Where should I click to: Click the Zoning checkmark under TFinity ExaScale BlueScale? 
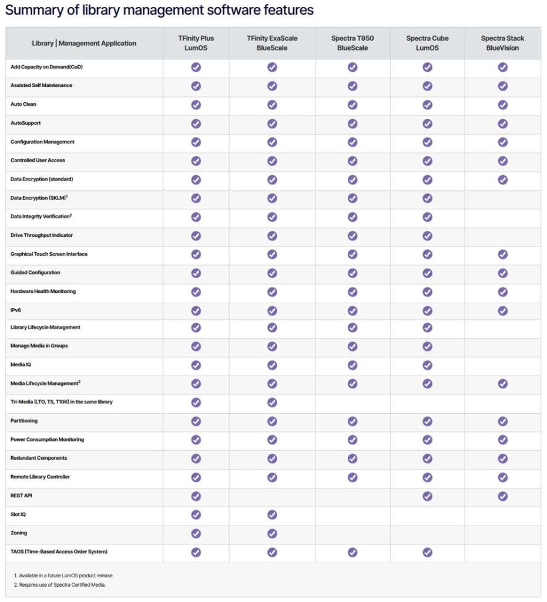pyautogui.click(x=272, y=533)
